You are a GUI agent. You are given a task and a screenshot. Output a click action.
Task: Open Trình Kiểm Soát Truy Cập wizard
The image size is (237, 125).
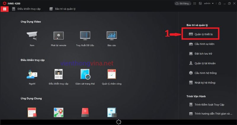(206, 105)
